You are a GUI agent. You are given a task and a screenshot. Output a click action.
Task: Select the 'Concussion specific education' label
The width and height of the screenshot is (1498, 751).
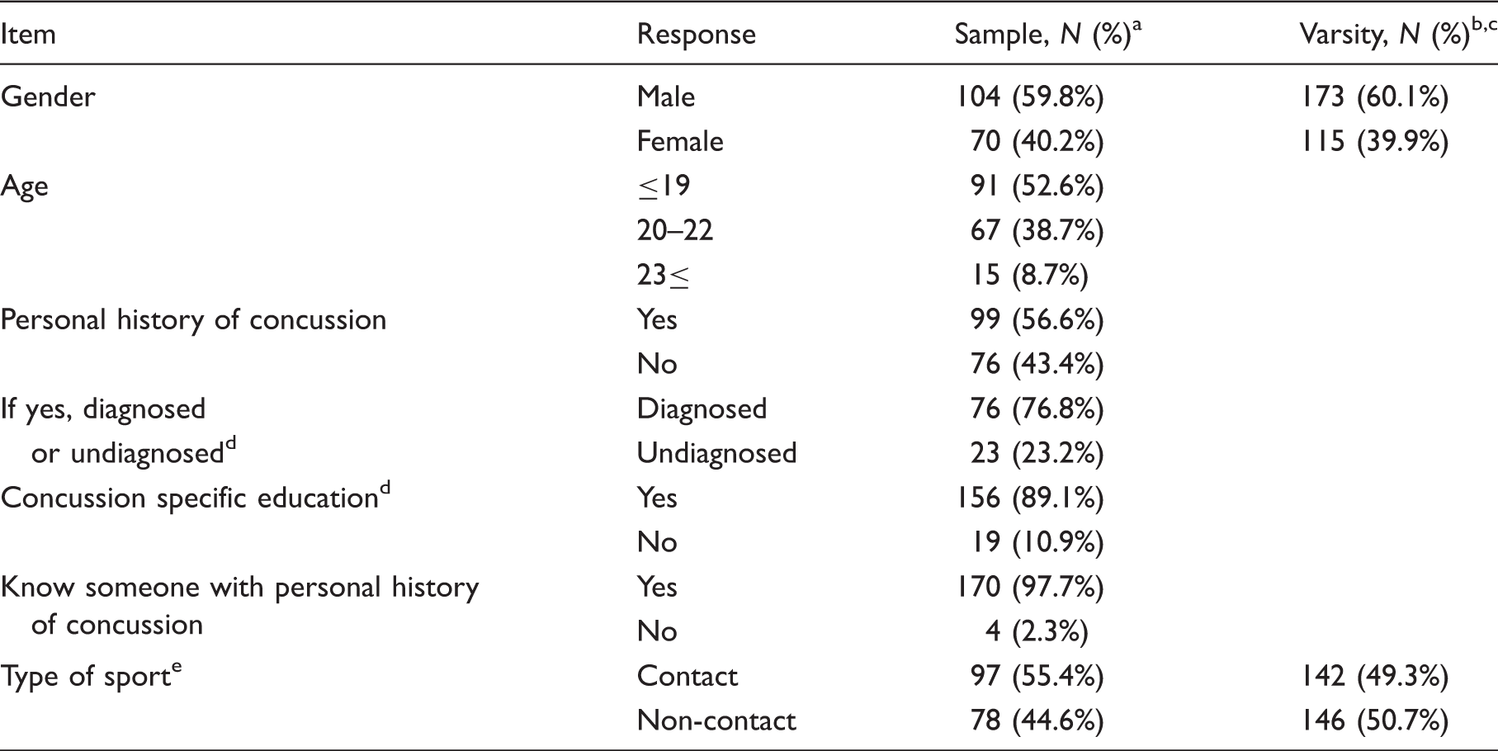click(196, 497)
